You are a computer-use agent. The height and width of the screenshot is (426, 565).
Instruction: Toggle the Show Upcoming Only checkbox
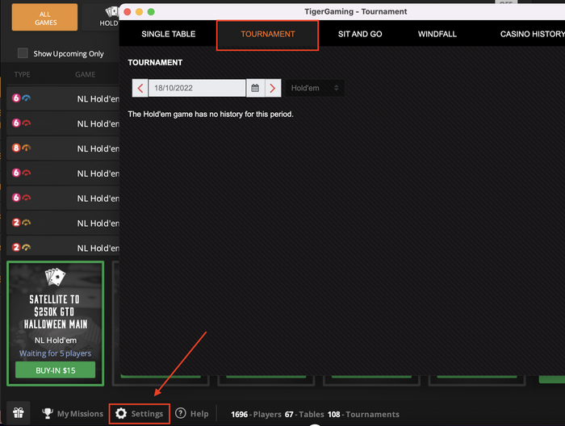[x=23, y=53]
